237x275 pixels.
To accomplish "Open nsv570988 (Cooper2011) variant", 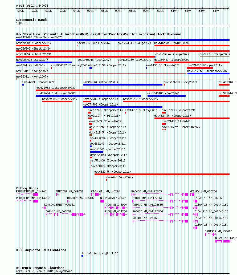I will (100, 105).
